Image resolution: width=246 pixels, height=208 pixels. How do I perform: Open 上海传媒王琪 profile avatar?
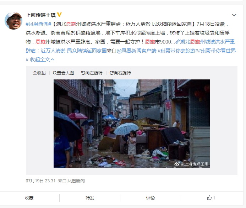click(x=13, y=21)
